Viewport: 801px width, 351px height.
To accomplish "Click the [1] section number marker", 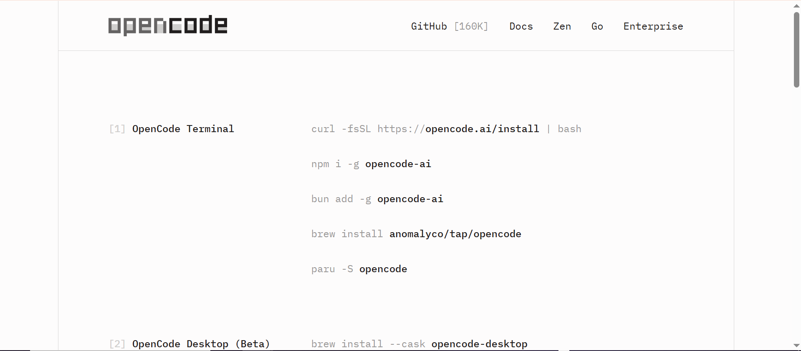I will click(x=117, y=129).
